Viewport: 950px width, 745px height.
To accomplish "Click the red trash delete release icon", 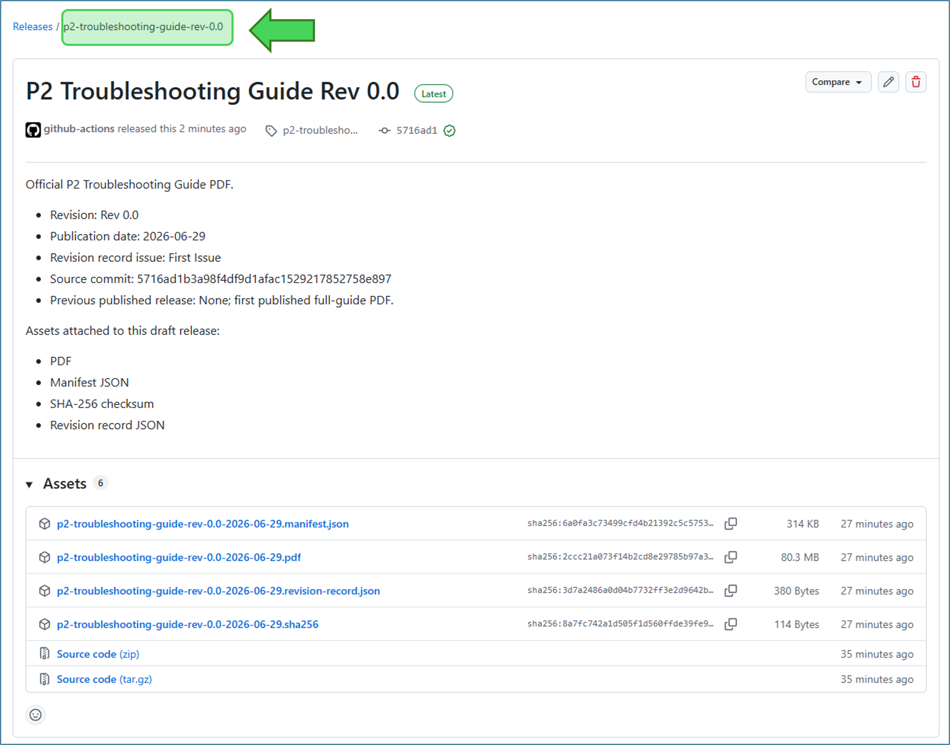I will tap(915, 82).
